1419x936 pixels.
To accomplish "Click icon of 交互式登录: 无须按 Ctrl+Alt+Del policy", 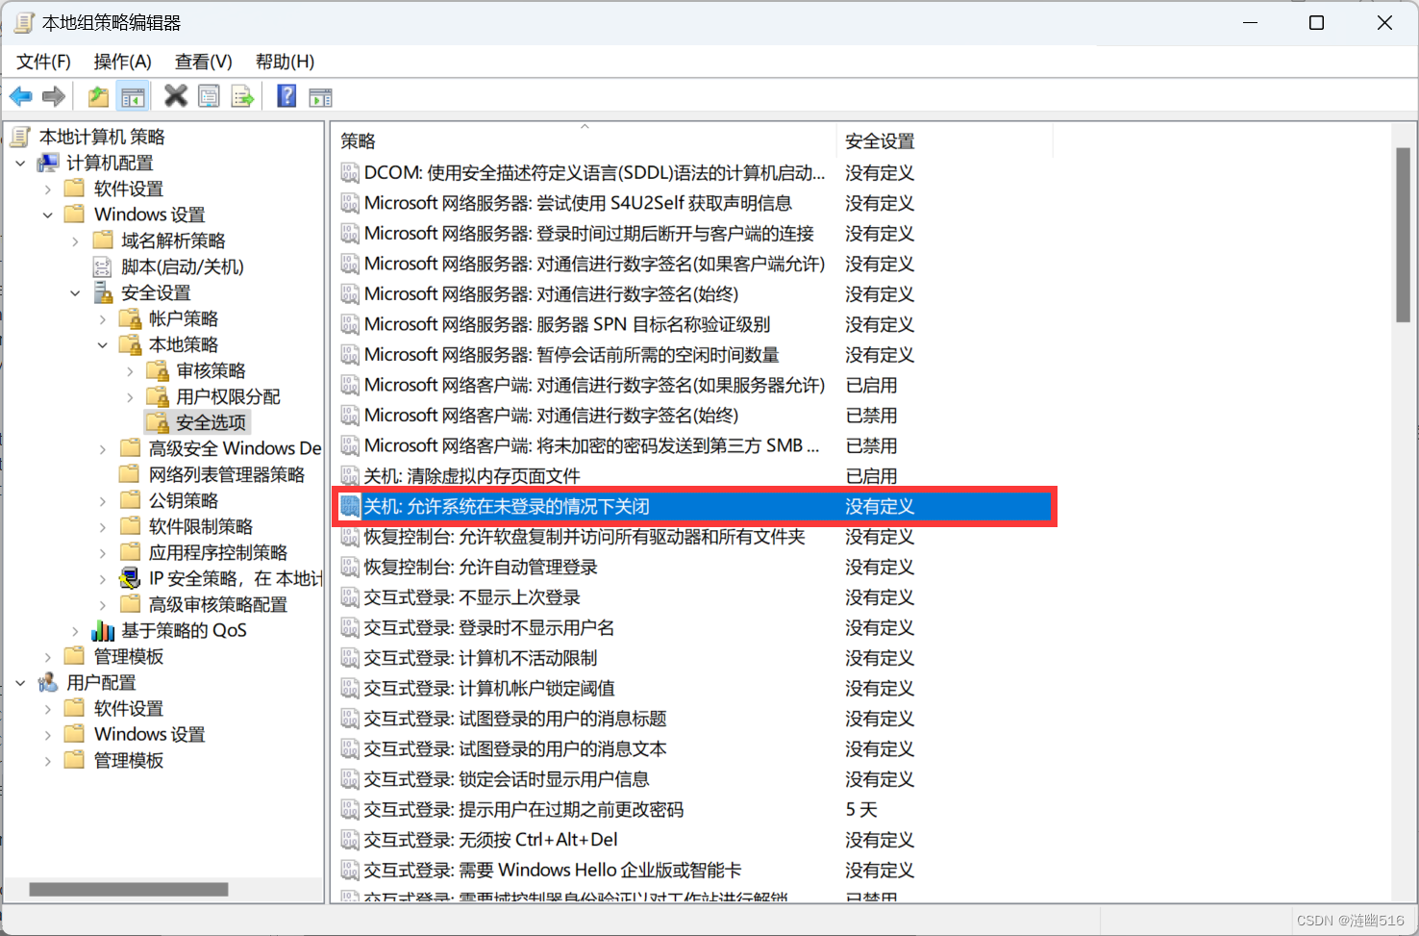I will (350, 840).
